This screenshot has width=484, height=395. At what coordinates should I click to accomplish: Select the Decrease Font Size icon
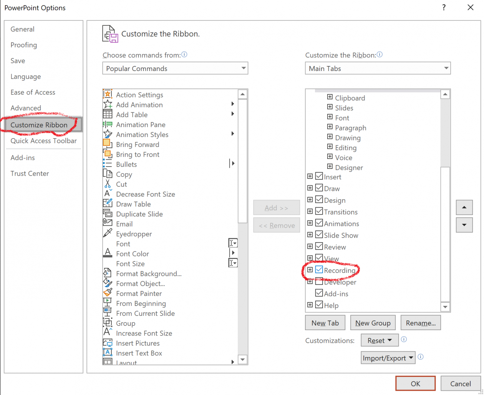pos(108,194)
